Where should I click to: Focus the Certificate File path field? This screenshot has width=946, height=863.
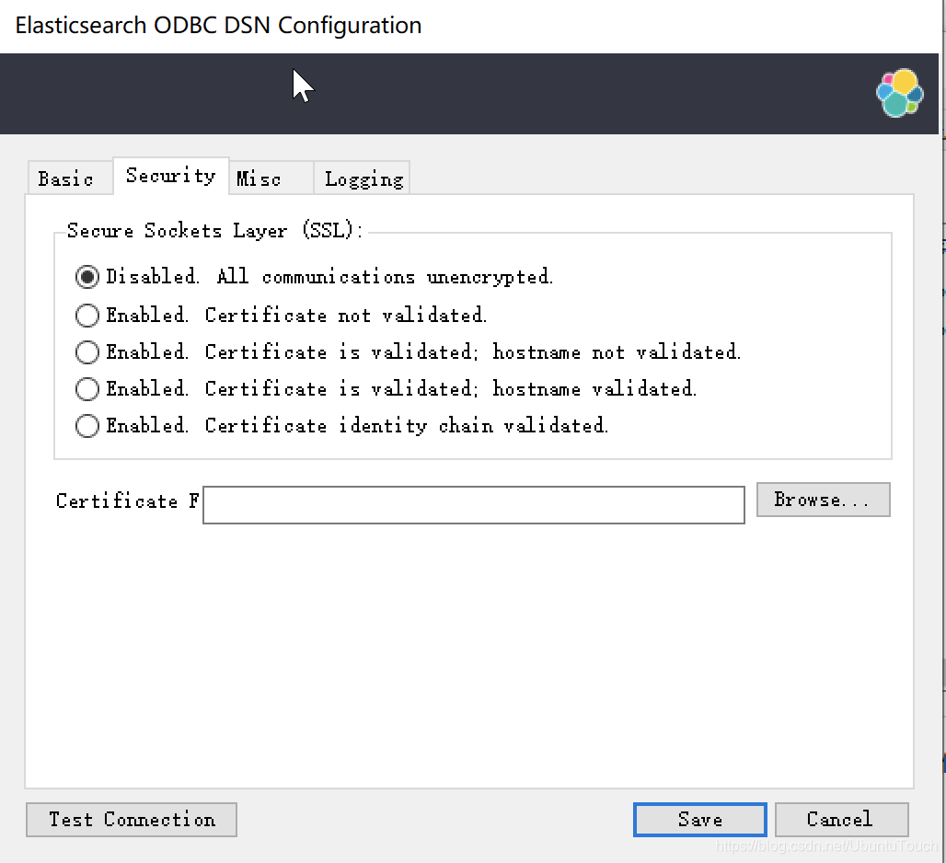[x=473, y=505]
